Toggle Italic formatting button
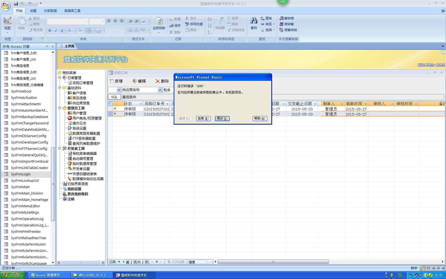The width and height of the screenshot is (446, 279). click(56, 31)
